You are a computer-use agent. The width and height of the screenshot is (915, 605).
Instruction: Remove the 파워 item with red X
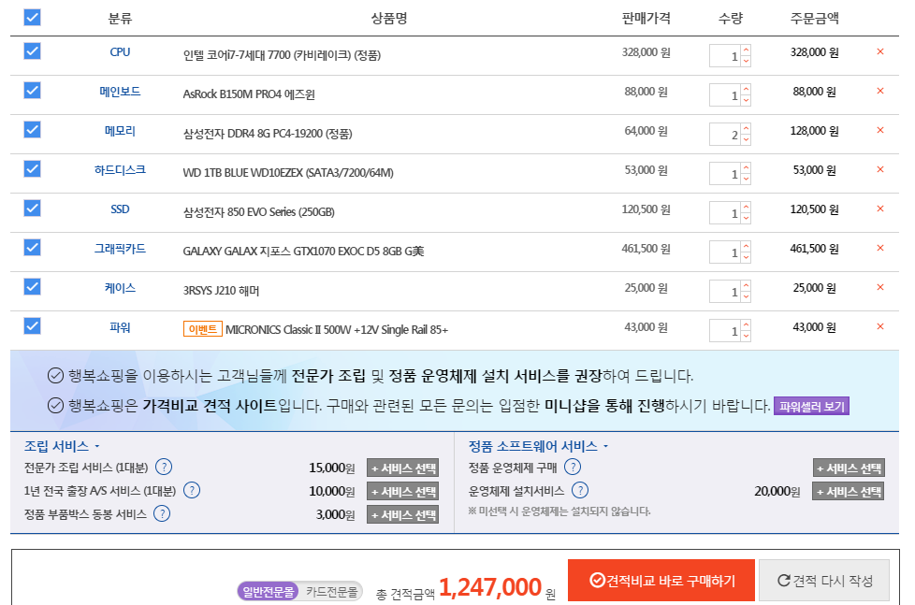[x=880, y=326]
